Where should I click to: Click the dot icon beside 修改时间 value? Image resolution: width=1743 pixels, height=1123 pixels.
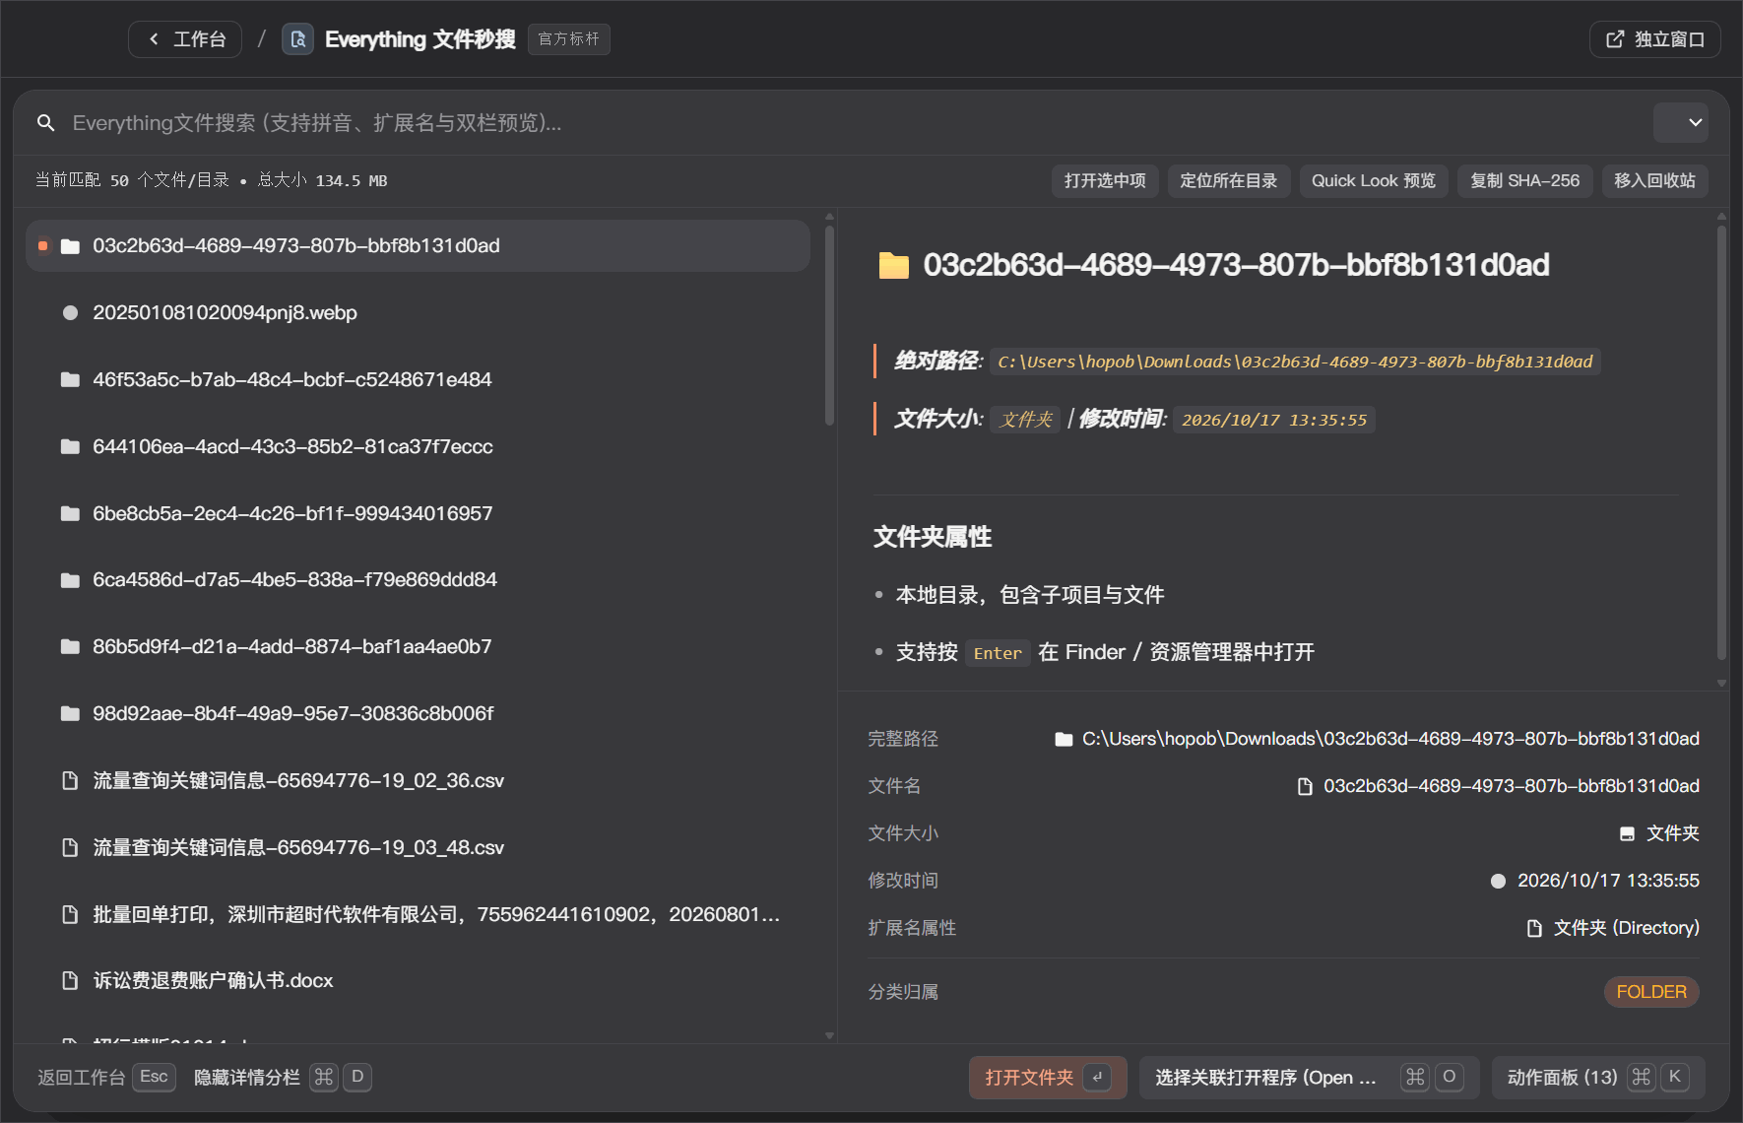(x=1498, y=881)
